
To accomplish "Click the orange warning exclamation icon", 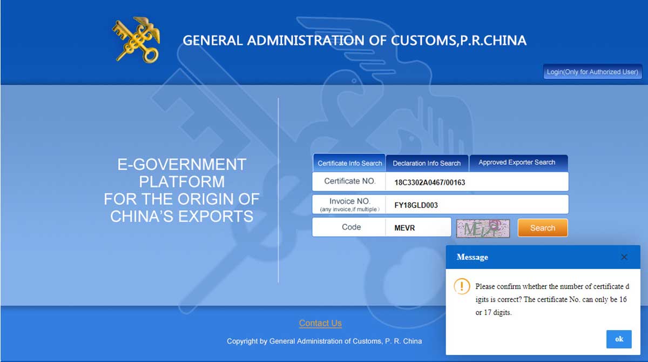I will [x=462, y=286].
